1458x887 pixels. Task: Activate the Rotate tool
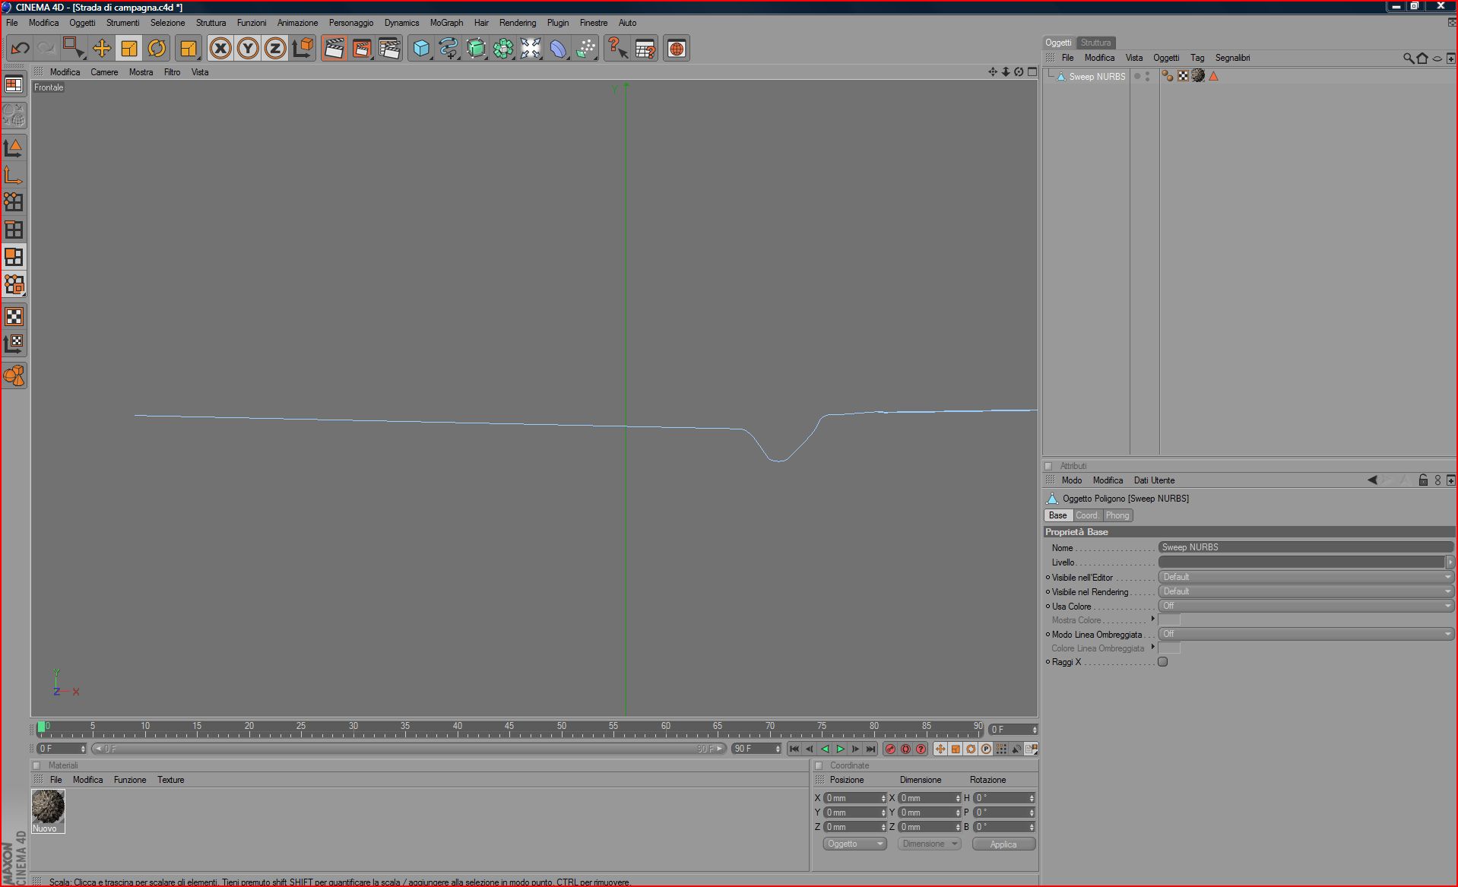click(x=157, y=49)
